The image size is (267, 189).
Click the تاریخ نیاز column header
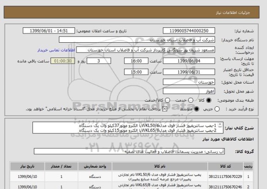point(27,166)
